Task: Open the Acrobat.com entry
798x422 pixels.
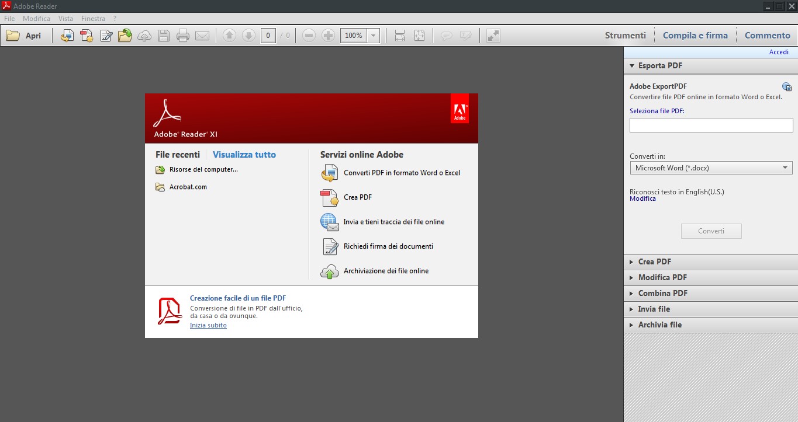Action: click(188, 187)
